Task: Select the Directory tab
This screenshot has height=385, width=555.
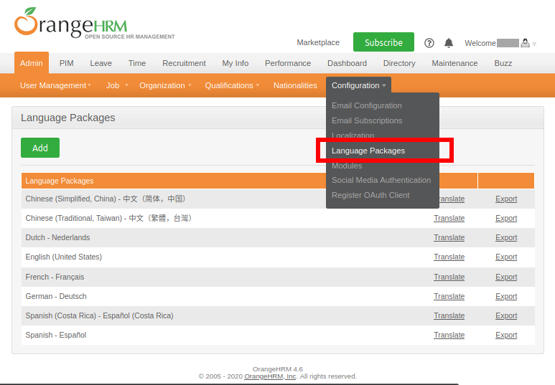Action: [399, 63]
